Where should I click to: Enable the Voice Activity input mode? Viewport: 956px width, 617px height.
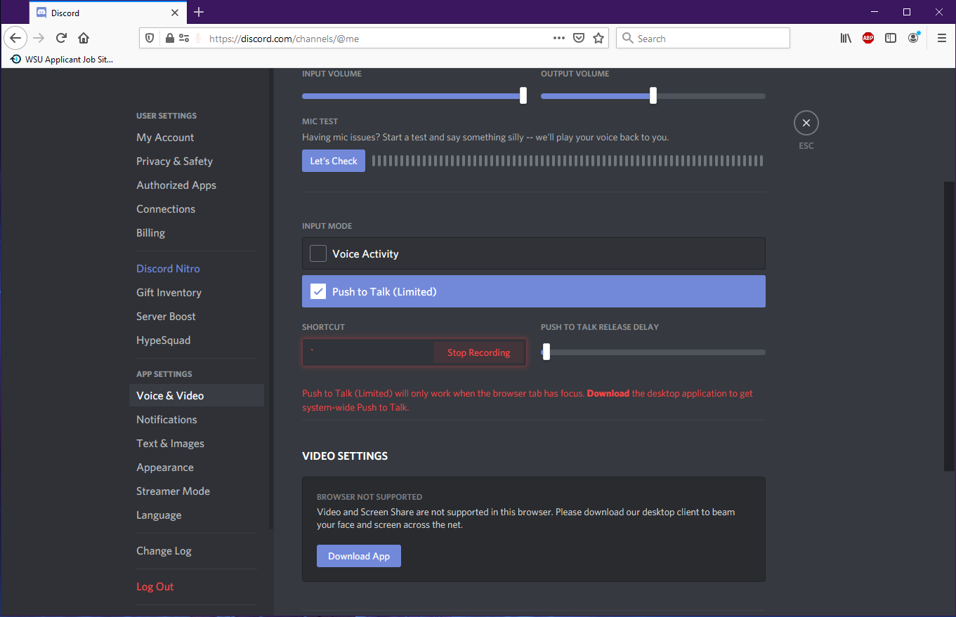tap(317, 253)
